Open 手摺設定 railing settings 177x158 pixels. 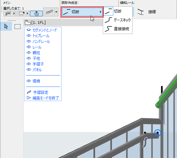[x=41, y=93]
